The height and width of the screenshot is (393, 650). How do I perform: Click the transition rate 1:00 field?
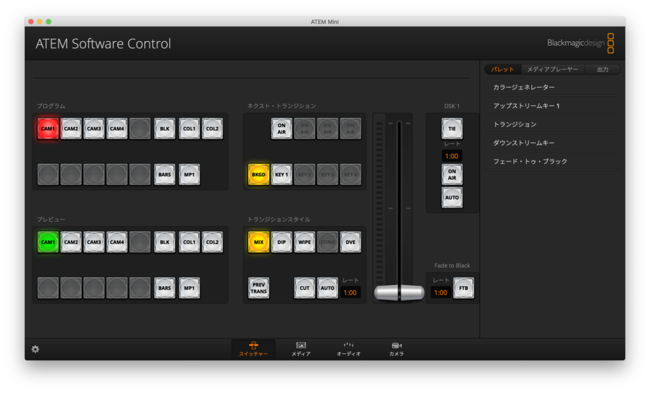[350, 293]
